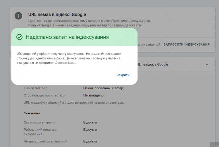
Task: Click 'Сторінка, що посилається' label
Action: [44, 95]
